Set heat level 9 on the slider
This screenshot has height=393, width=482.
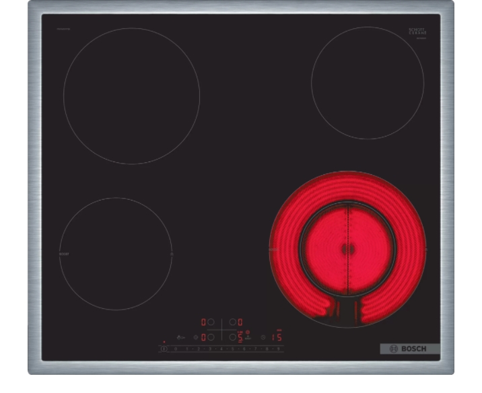click(x=278, y=349)
